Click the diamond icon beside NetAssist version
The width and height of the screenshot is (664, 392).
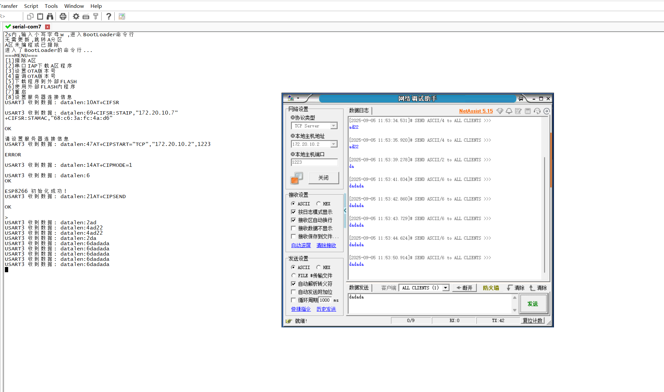click(500, 111)
